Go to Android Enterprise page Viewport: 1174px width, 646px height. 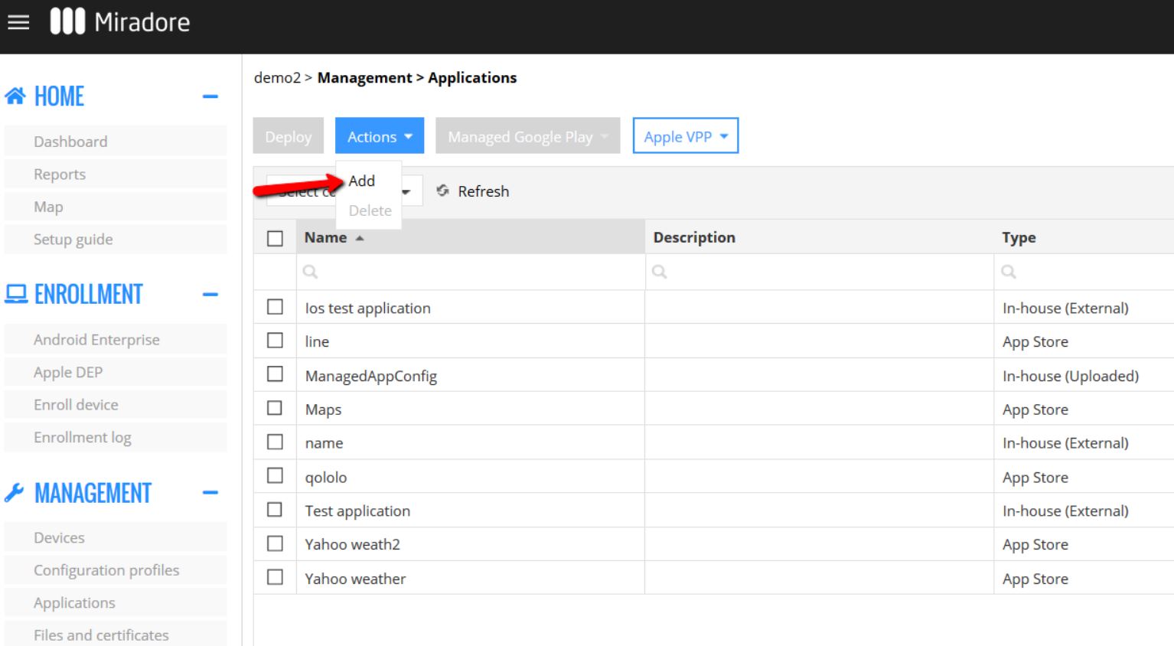(116, 340)
